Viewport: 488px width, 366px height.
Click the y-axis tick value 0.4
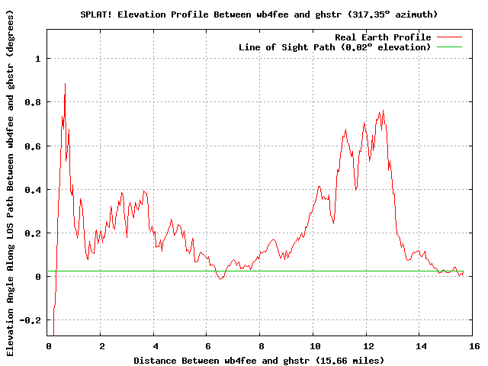pyautogui.click(x=33, y=190)
